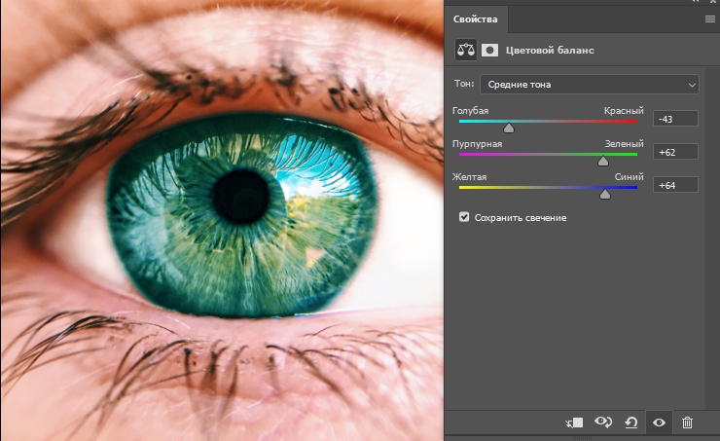Click the Цветовой баланс title text
Viewport: 720px width, 441px height.
tap(550, 50)
